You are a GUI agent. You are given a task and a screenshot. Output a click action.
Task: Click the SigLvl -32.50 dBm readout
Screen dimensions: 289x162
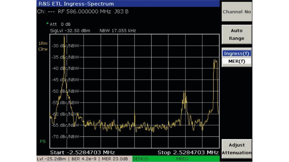(x=70, y=31)
